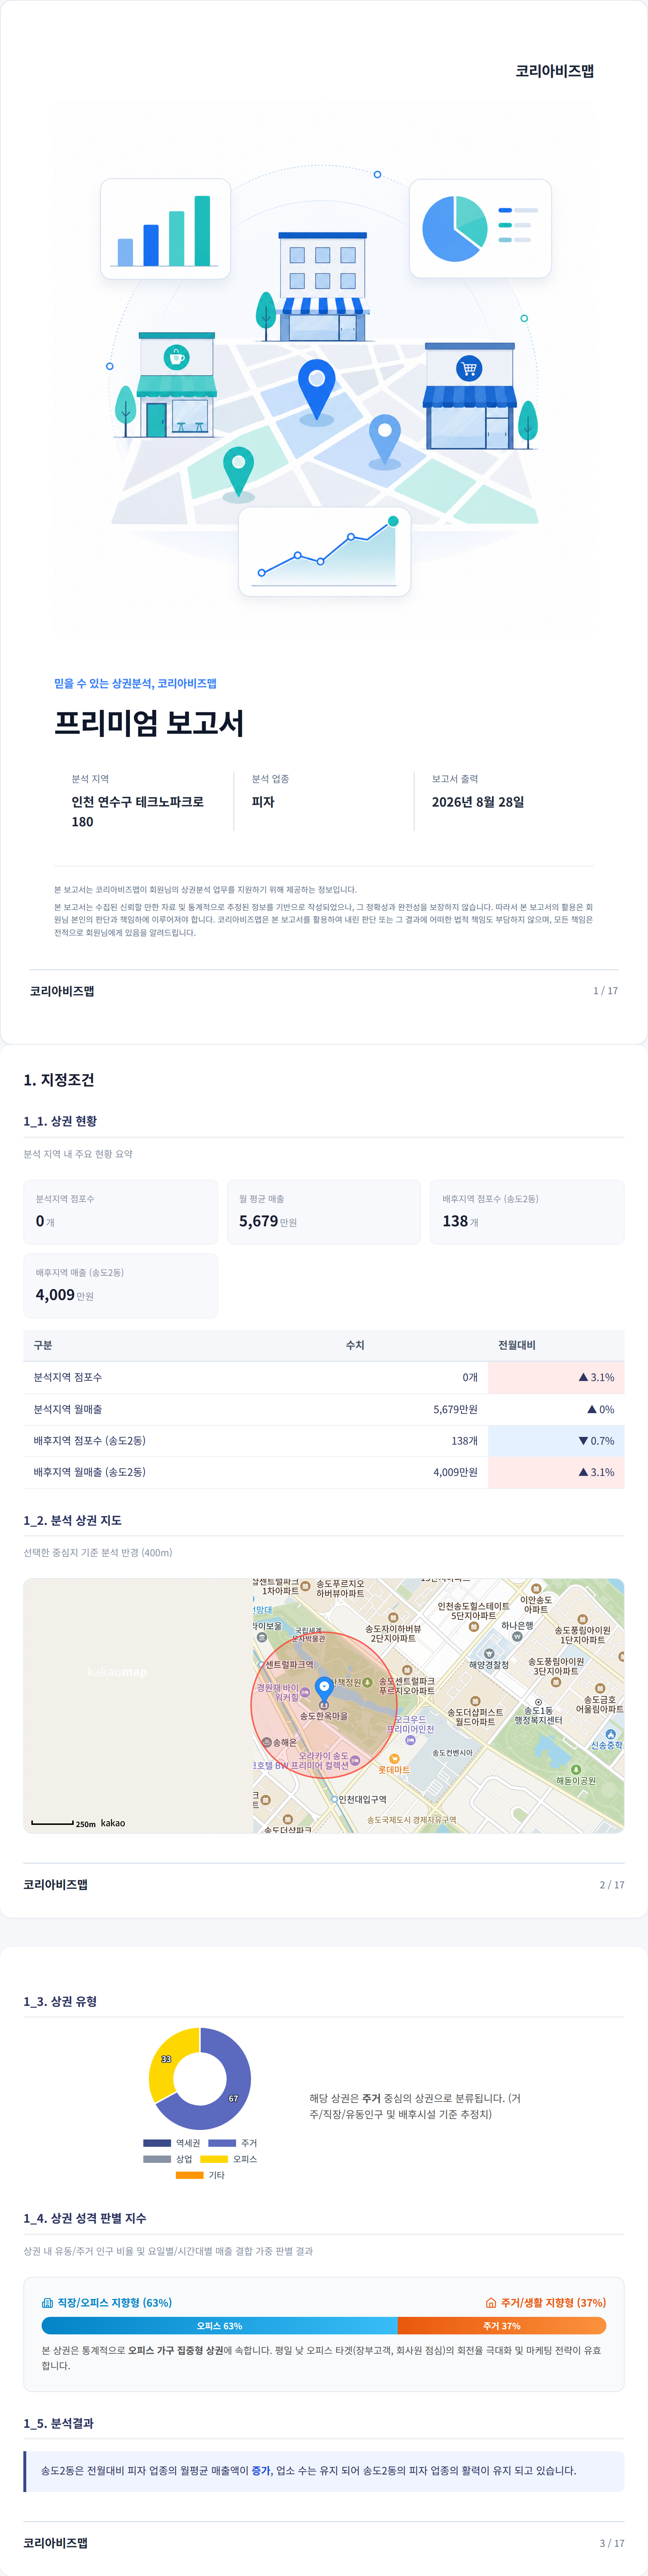Click the 1_4. 상권 성격 판별 지수 heading
Viewport: 648px width, 2576px height.
tap(85, 2218)
